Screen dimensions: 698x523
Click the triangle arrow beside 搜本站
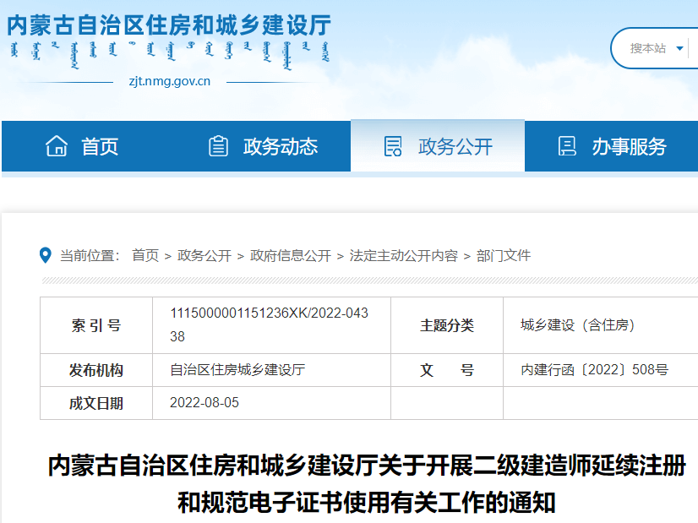(680, 48)
